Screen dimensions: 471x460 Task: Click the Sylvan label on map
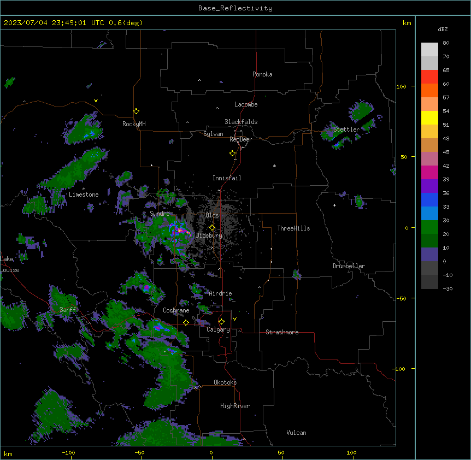(213, 134)
